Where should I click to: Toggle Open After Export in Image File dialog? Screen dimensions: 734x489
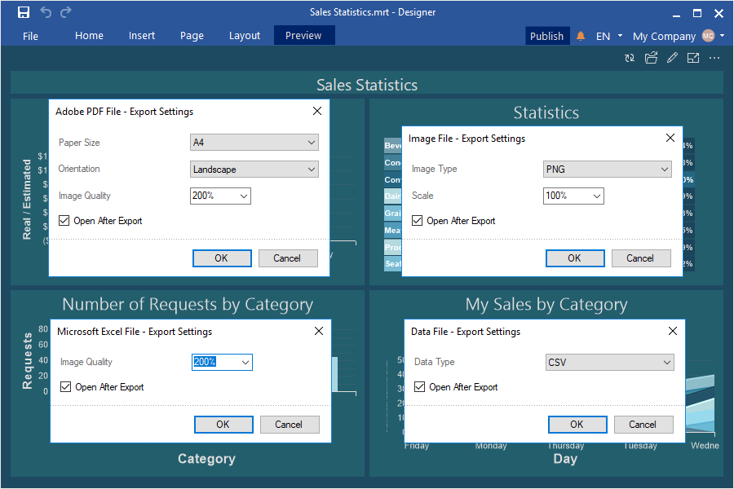[418, 221]
